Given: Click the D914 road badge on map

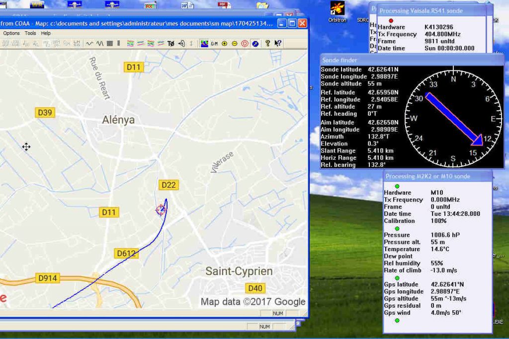Looking at the screenshot, I should click(x=47, y=278).
